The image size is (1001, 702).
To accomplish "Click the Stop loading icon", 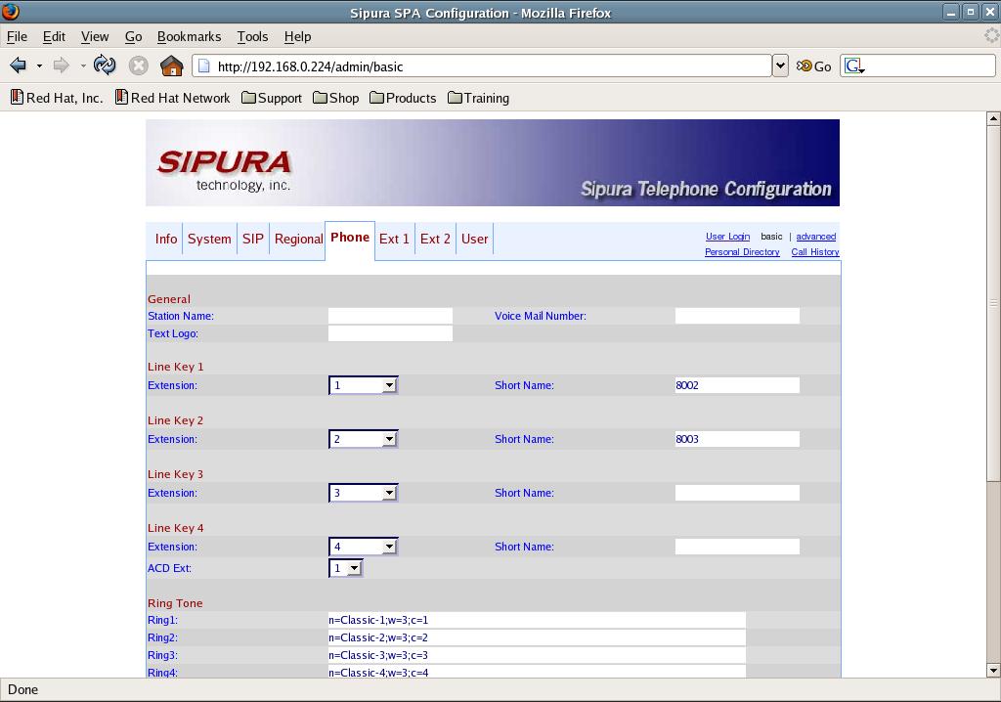I will coord(139,66).
